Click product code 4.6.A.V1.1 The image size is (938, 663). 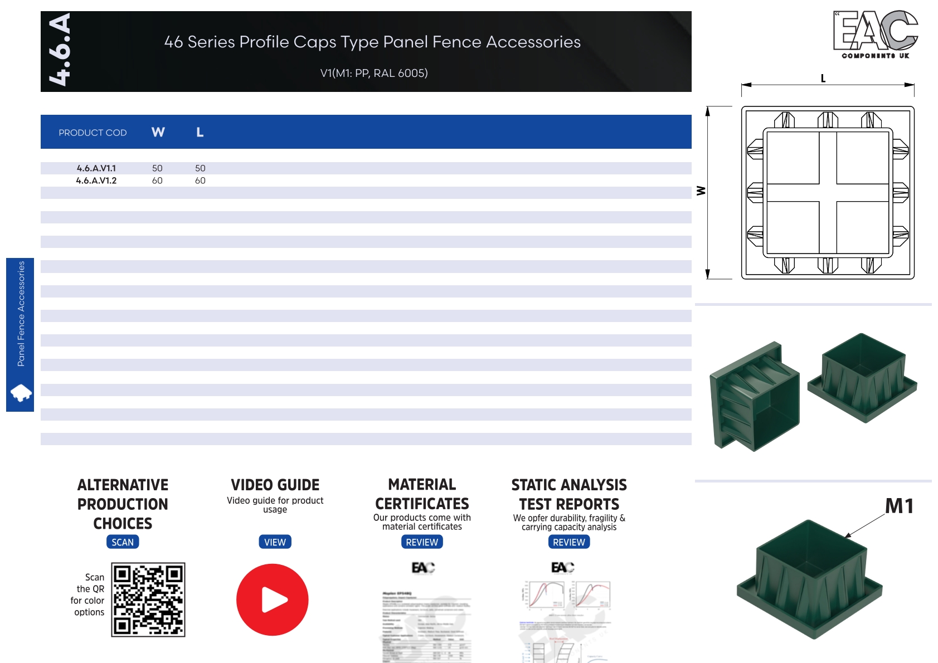coord(96,168)
